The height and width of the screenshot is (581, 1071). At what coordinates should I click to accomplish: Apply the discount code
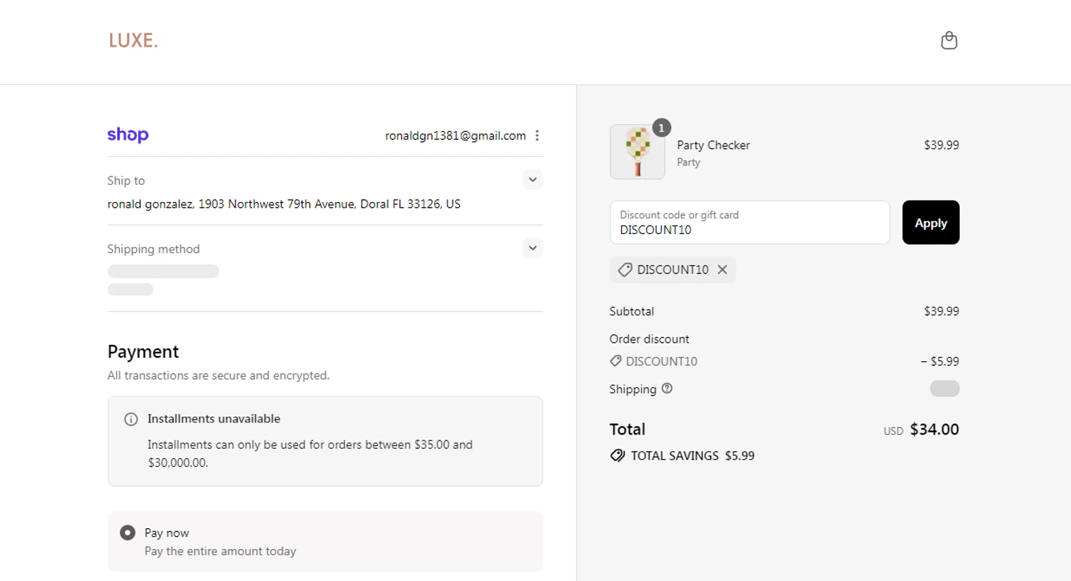pyautogui.click(x=931, y=223)
